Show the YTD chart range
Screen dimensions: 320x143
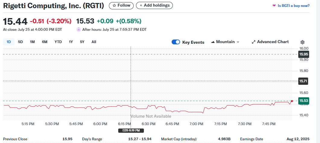[x=58, y=42]
